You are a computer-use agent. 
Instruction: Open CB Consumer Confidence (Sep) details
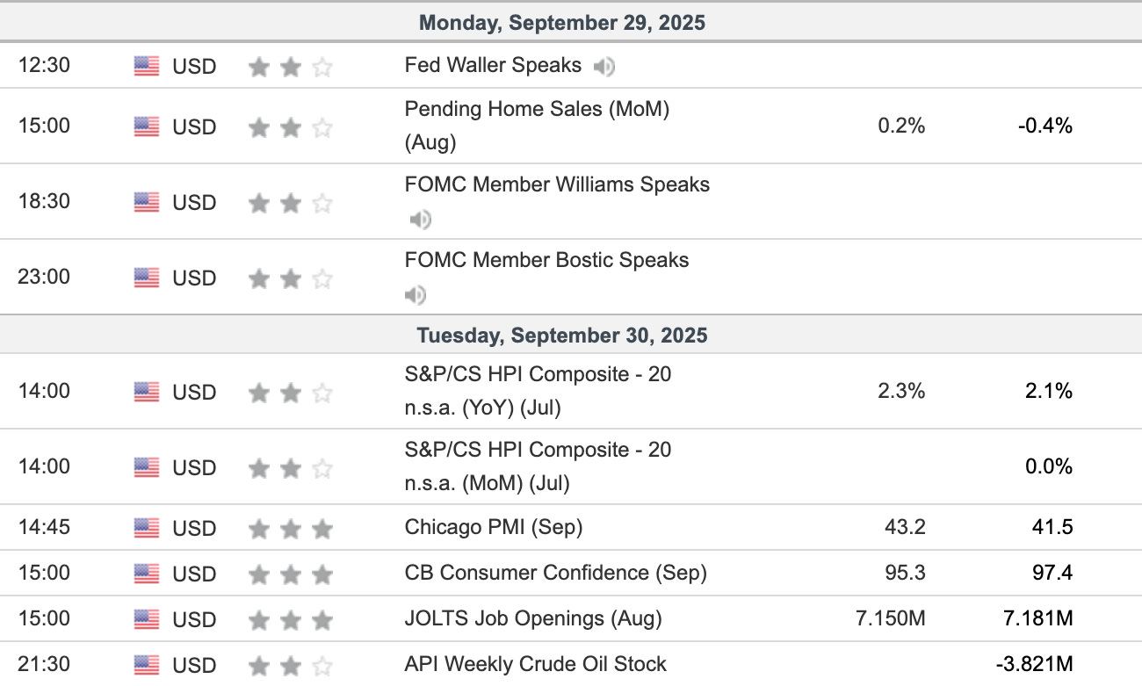tap(555, 573)
